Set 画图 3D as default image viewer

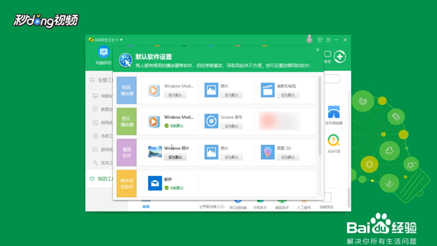click(x=288, y=157)
